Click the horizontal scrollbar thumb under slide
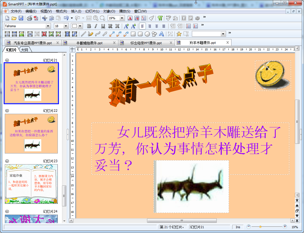304x233 pixels. coord(182,221)
